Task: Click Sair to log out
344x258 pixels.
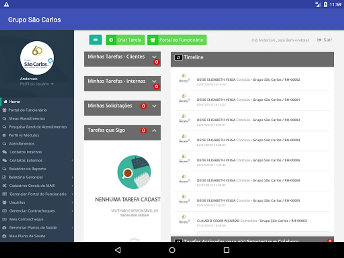Action: tap(325, 40)
